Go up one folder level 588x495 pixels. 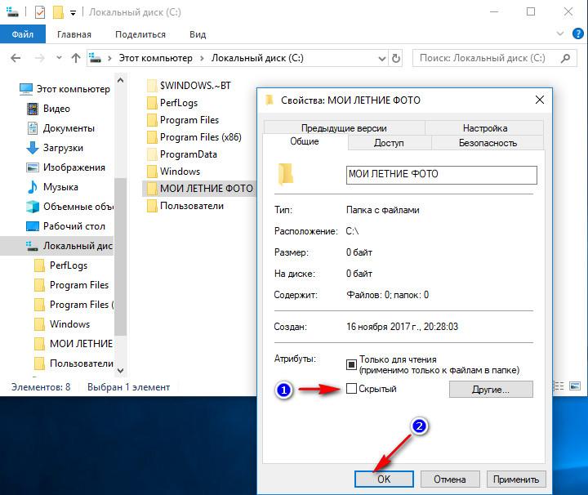pyautogui.click(x=76, y=58)
